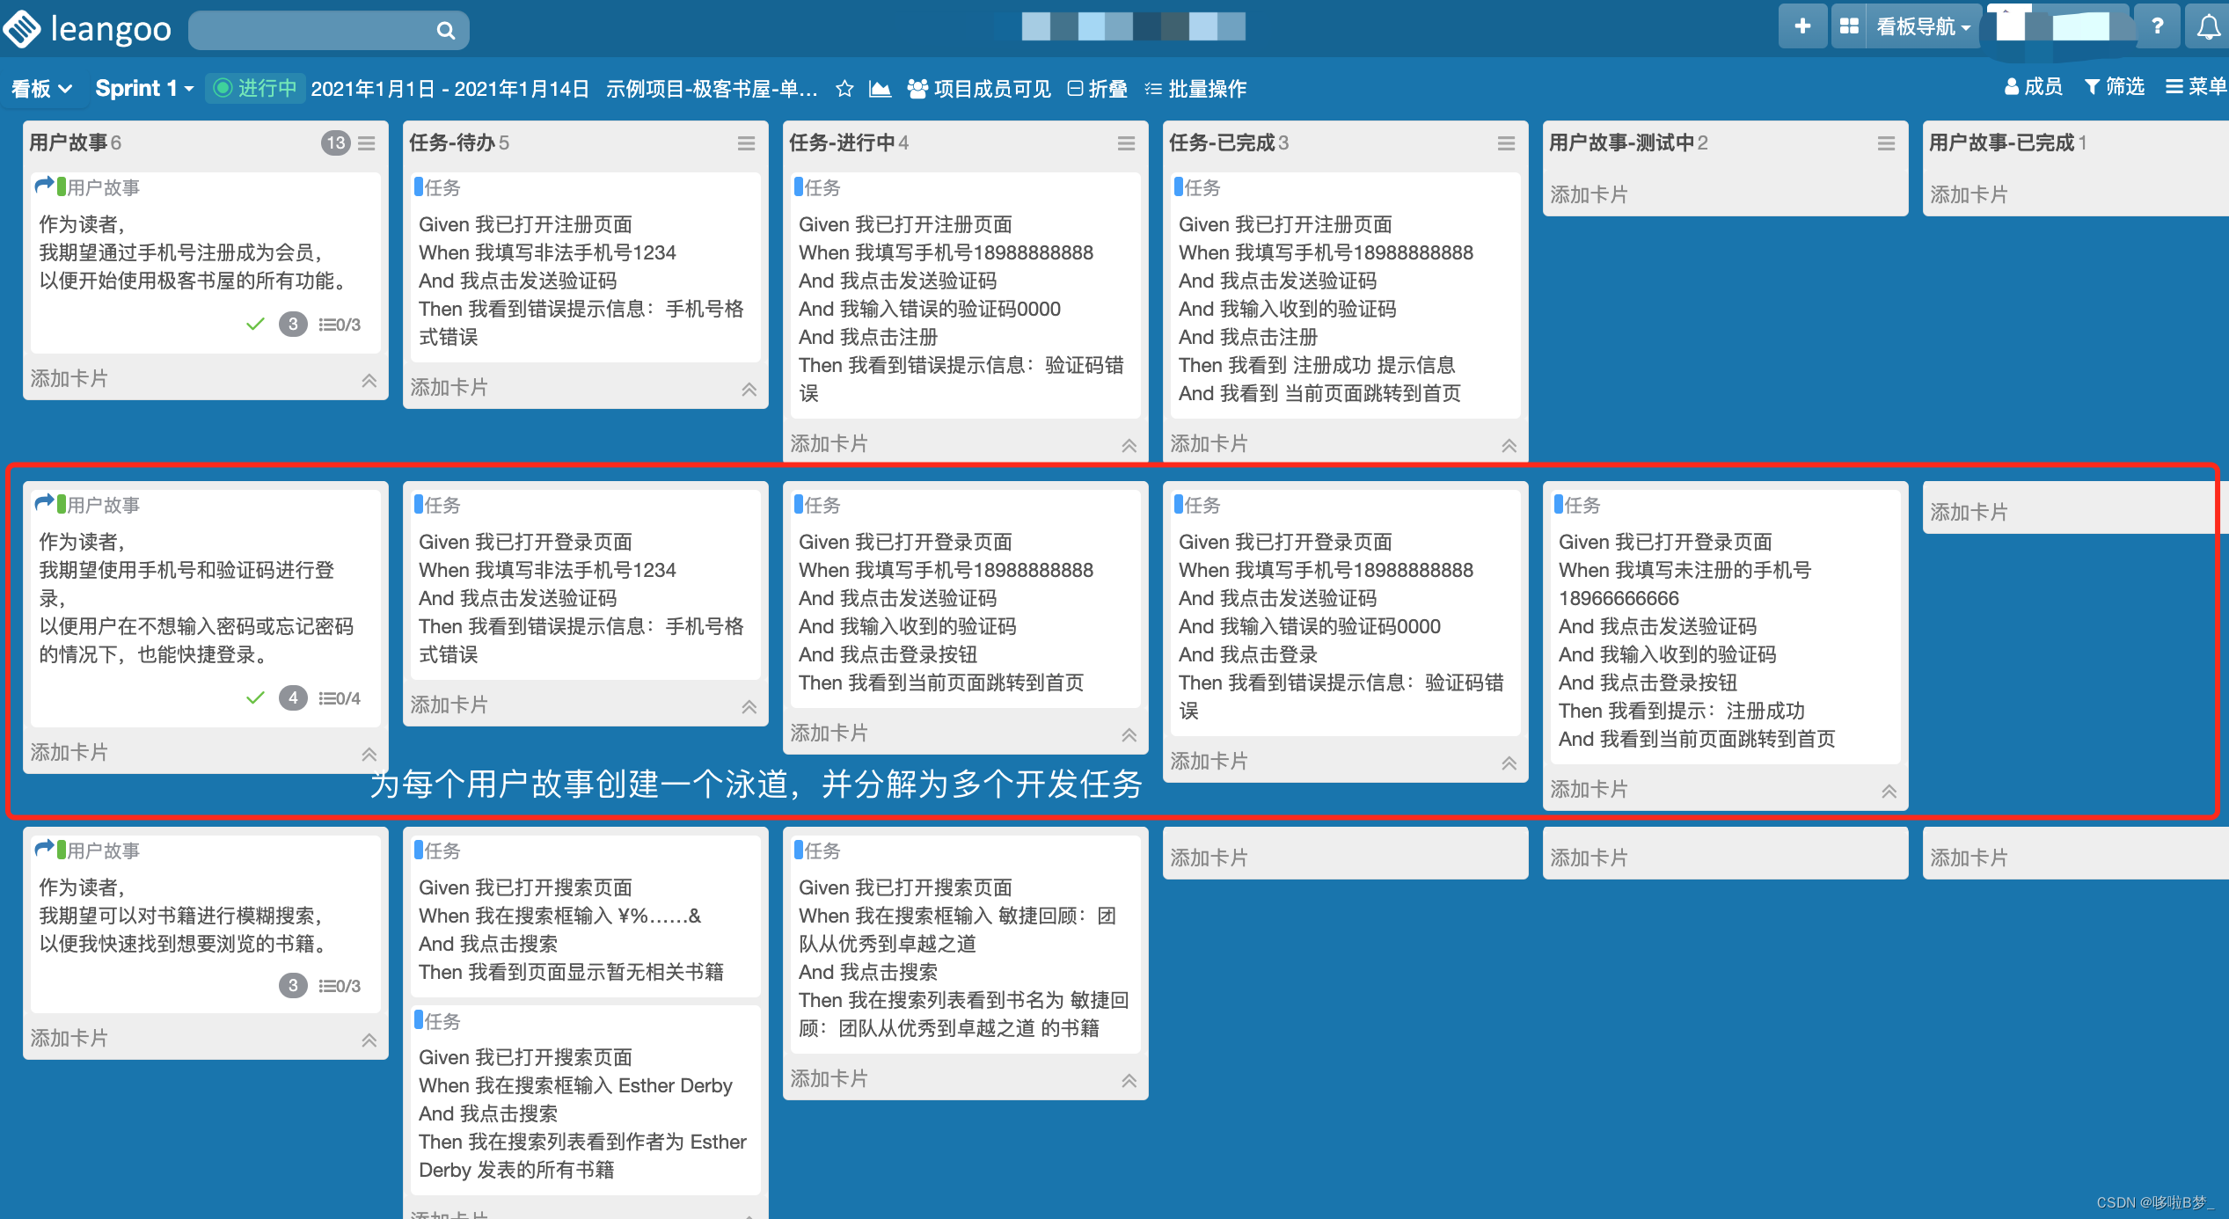Click the user avatar in top bar
This screenshot has height=1219, width=2229.
[2058, 26]
